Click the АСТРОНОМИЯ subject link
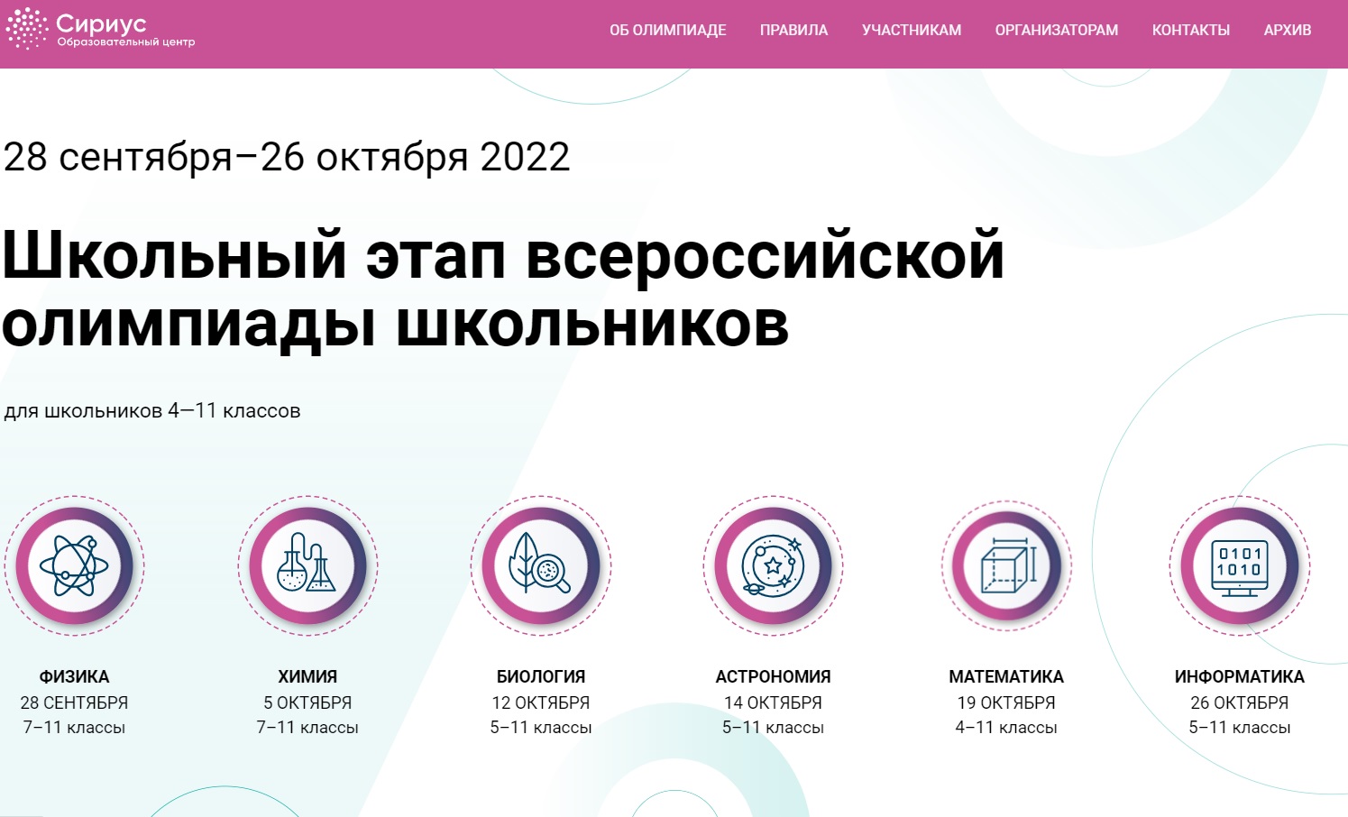This screenshot has width=1348, height=817. click(774, 676)
